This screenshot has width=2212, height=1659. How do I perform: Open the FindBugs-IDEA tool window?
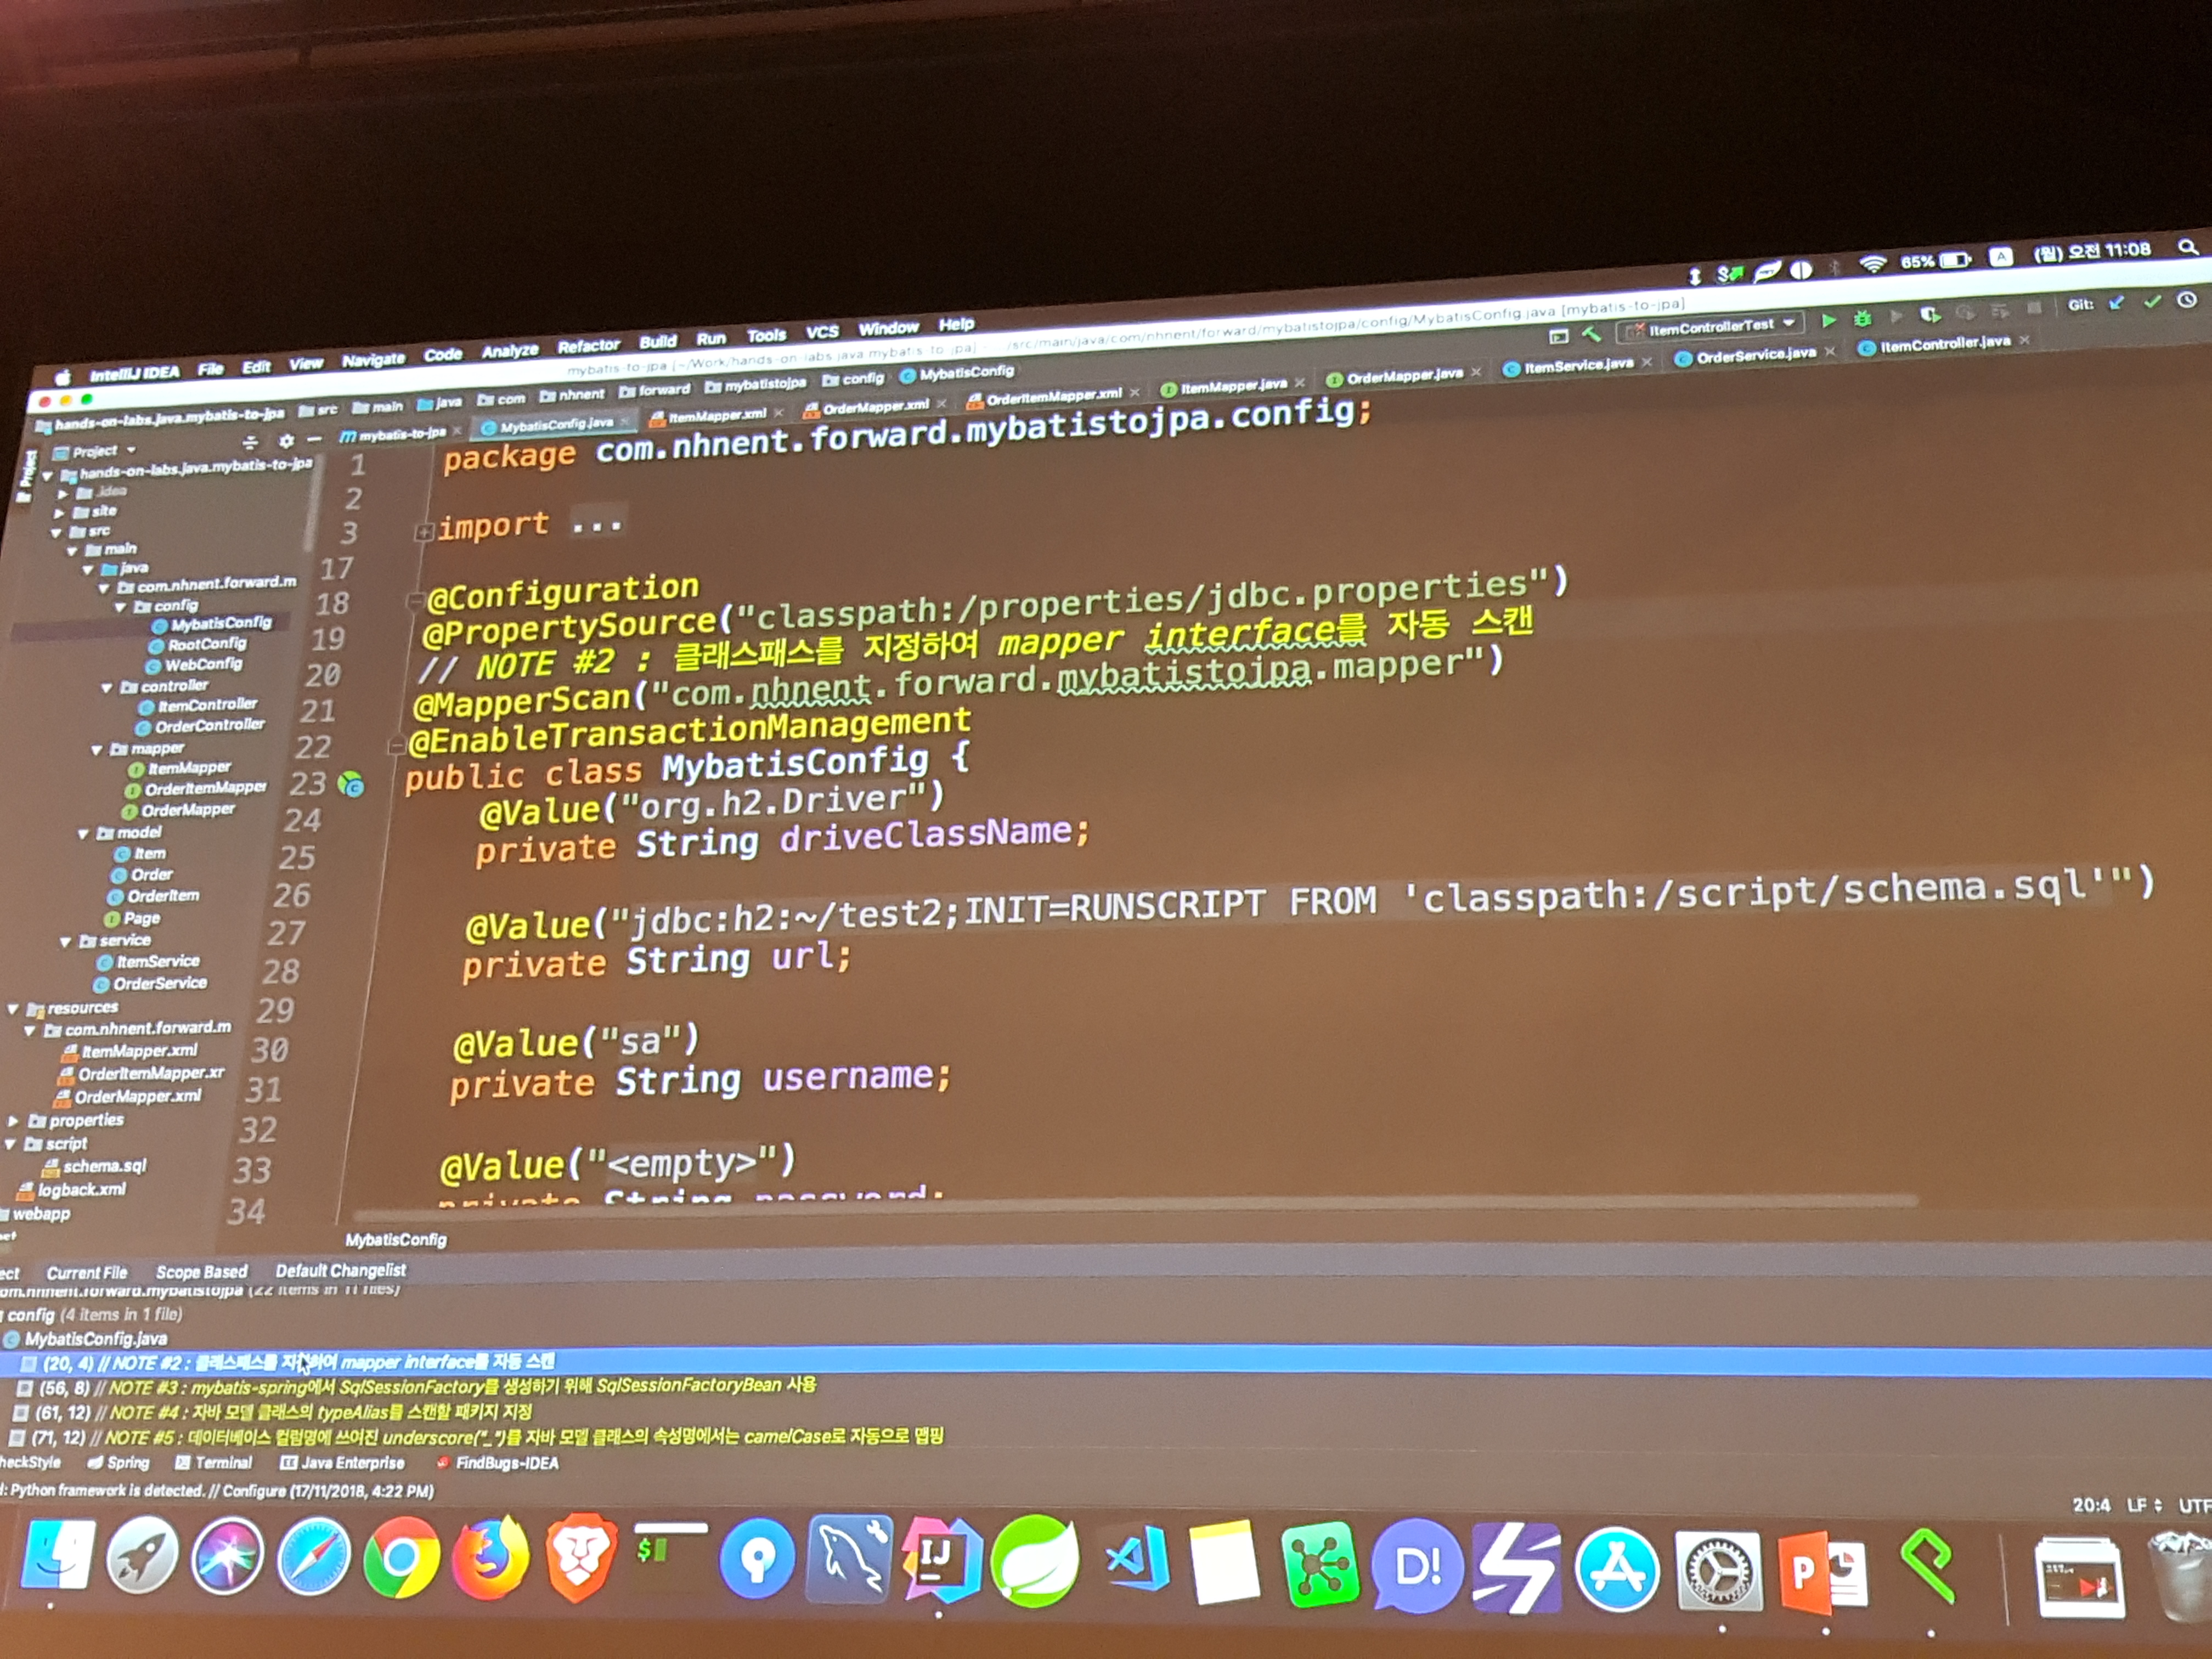pyautogui.click(x=497, y=1463)
